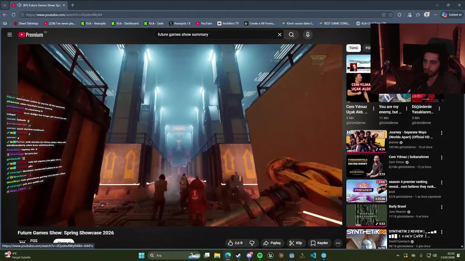Screen dimensions: 465x261
Task: Open browser extensions puzzle icon
Action: (x=400, y=15)
